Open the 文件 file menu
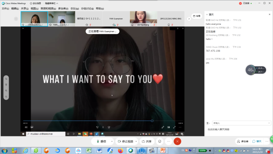 (5, 9)
